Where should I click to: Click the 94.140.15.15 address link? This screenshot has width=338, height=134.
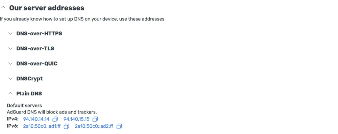pos(76,119)
